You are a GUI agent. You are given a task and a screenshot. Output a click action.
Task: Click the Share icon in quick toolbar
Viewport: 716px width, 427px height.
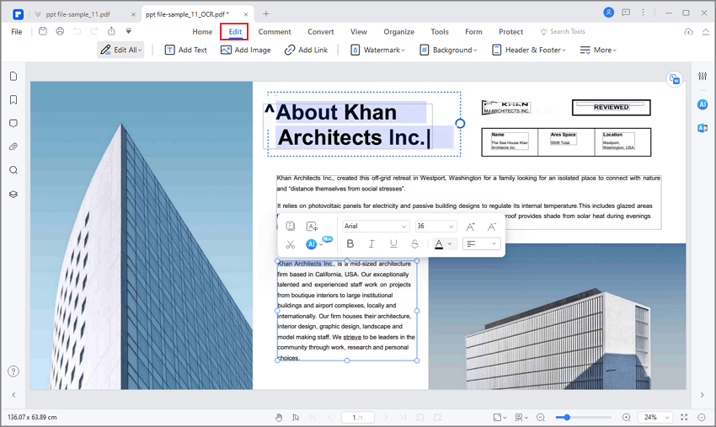(x=111, y=31)
